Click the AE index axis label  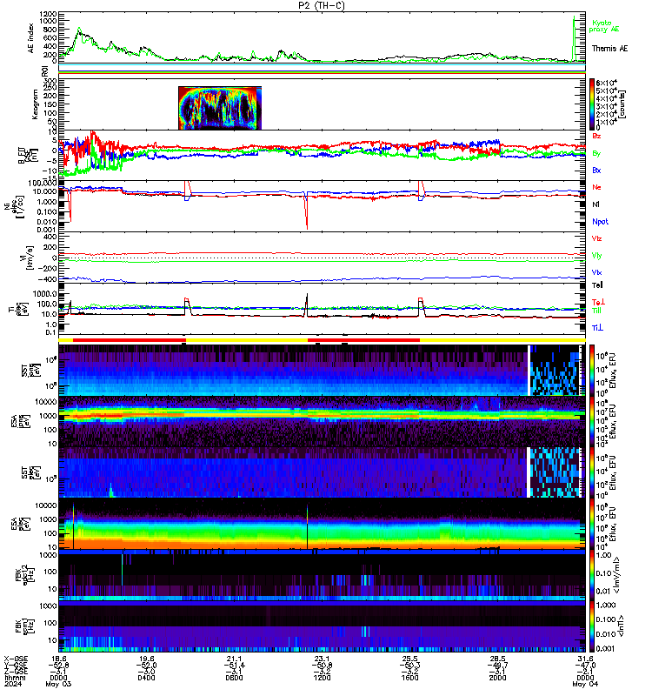(x=31, y=38)
